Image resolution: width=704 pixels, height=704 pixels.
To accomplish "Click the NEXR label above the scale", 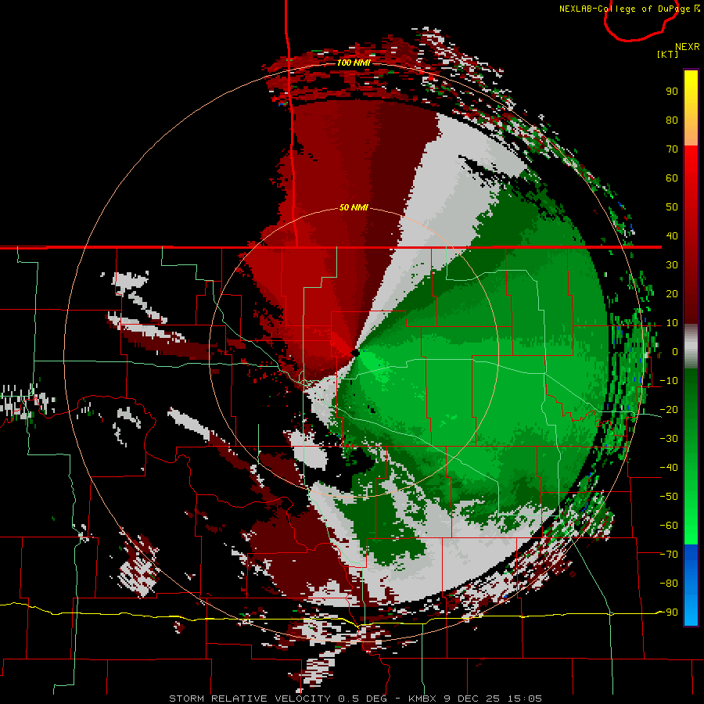I will point(687,47).
